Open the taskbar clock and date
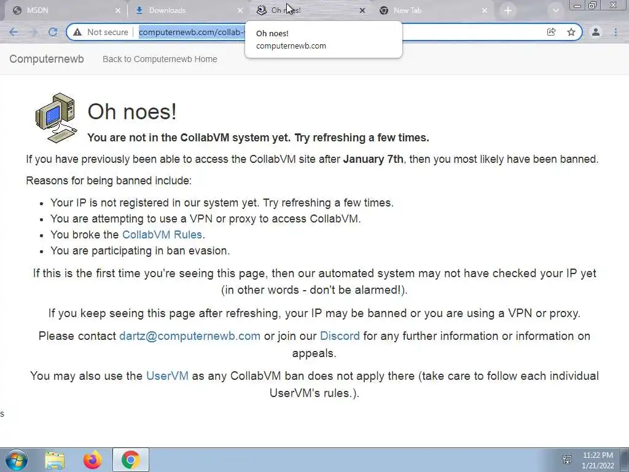The height and width of the screenshot is (472, 629). pos(598,460)
